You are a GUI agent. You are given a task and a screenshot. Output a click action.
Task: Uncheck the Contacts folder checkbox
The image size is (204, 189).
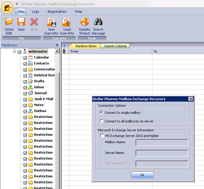[x=25, y=64]
